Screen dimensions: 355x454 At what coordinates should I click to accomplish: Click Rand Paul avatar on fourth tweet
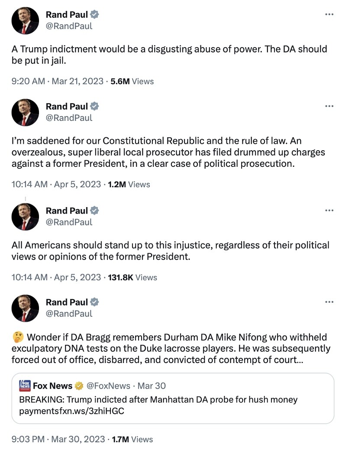point(25,308)
